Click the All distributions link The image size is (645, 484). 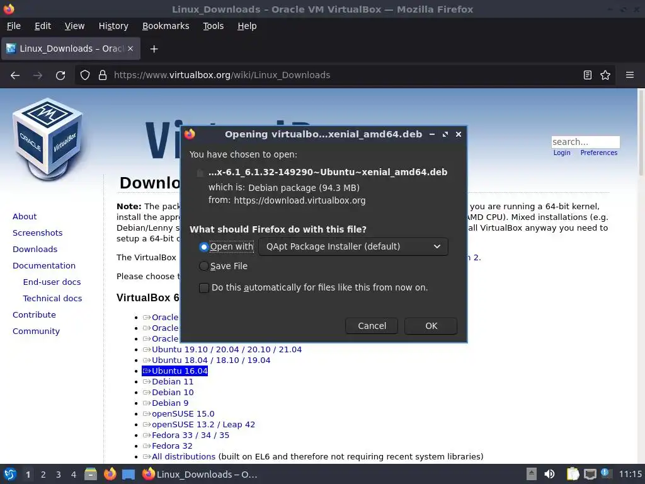point(183,456)
